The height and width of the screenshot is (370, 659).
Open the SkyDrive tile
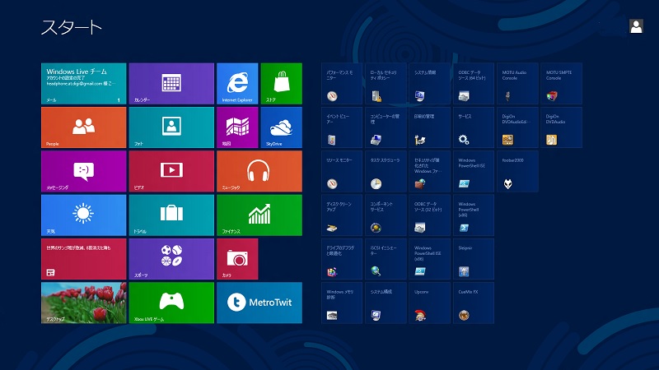tap(281, 127)
